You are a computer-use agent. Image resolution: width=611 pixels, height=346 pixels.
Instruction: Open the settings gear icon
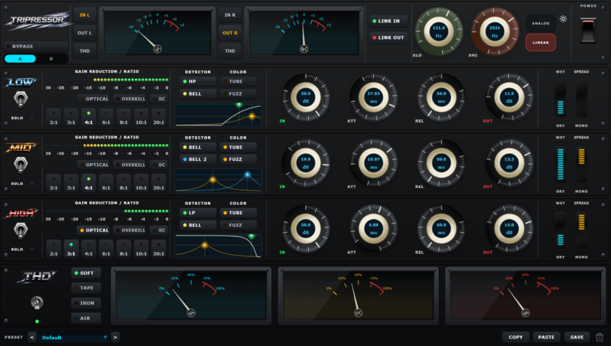(563, 19)
